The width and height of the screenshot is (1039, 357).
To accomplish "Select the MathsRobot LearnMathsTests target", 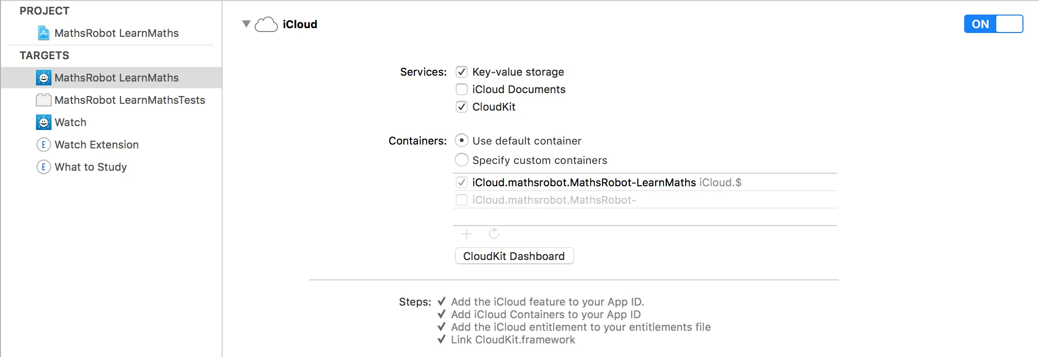I will click(x=130, y=100).
